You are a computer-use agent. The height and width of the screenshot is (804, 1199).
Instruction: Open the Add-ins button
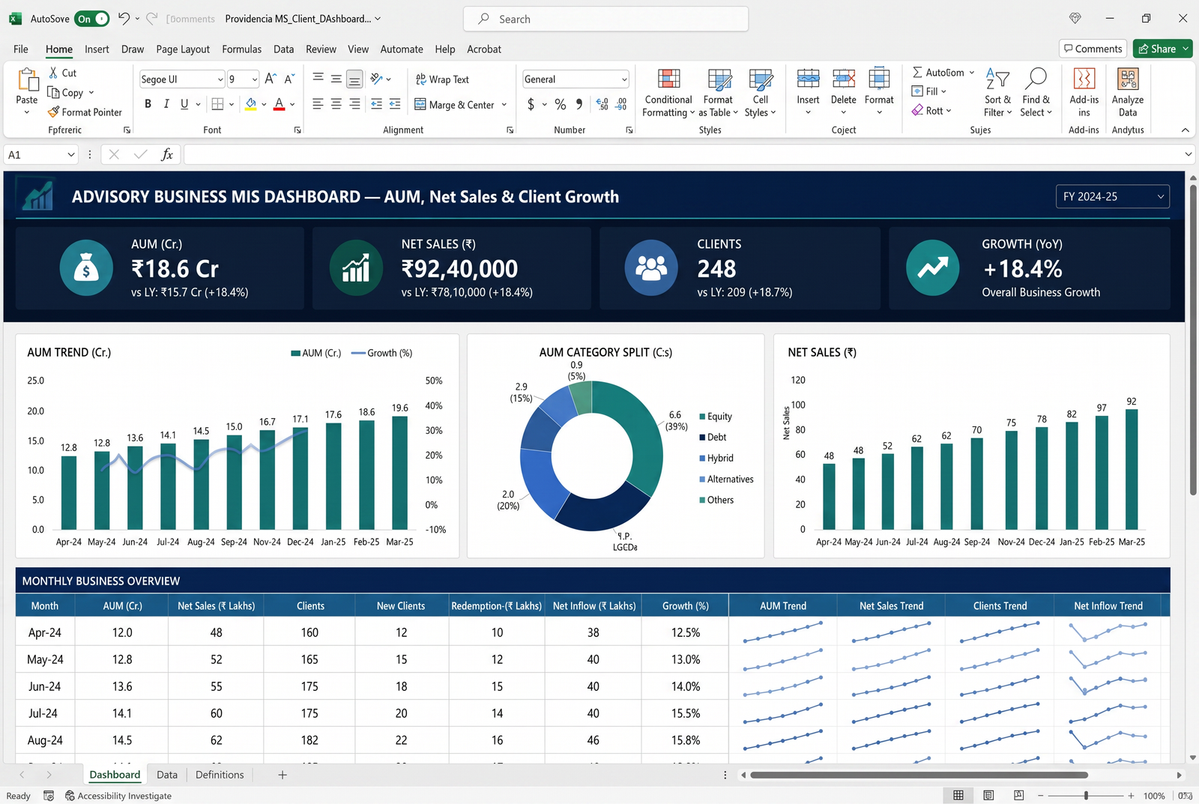(x=1084, y=93)
